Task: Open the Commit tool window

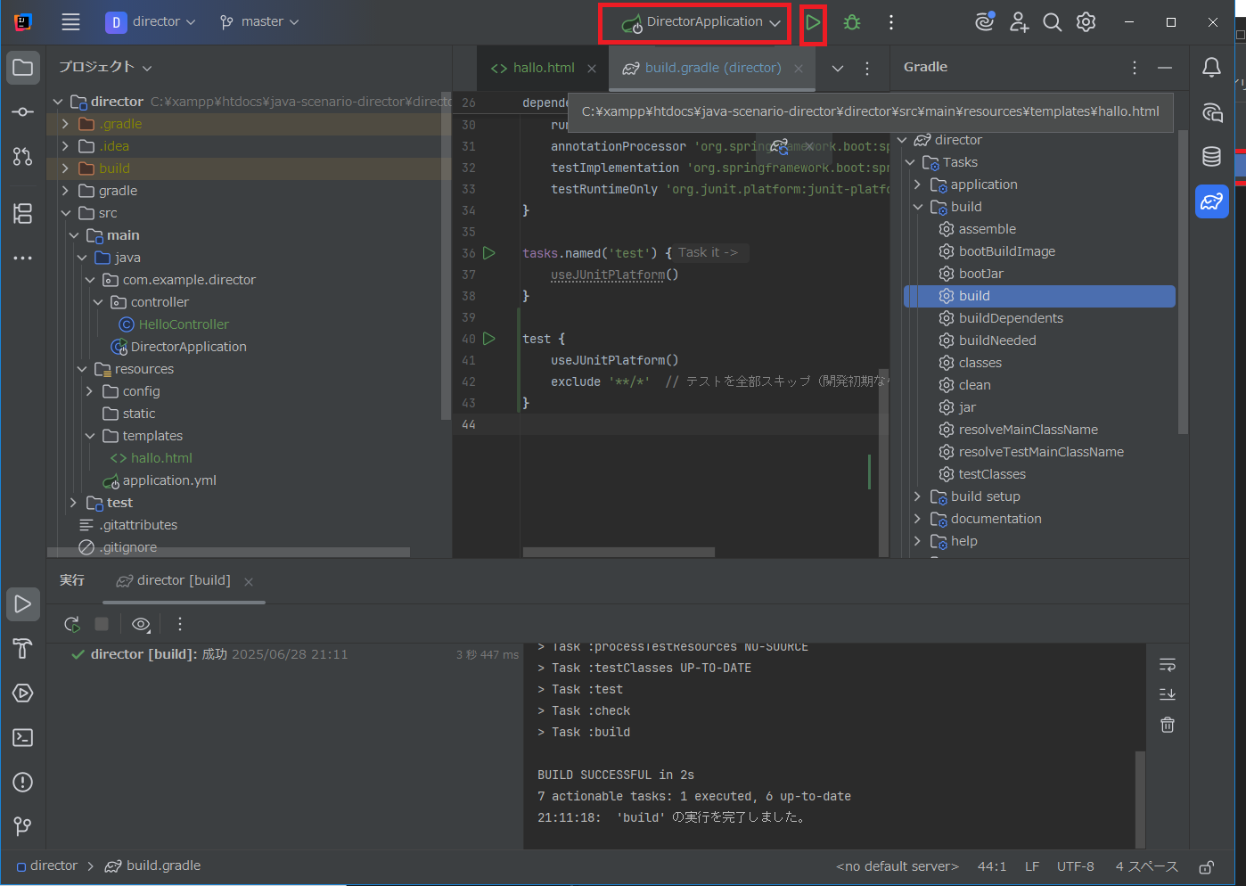Action: click(x=22, y=111)
